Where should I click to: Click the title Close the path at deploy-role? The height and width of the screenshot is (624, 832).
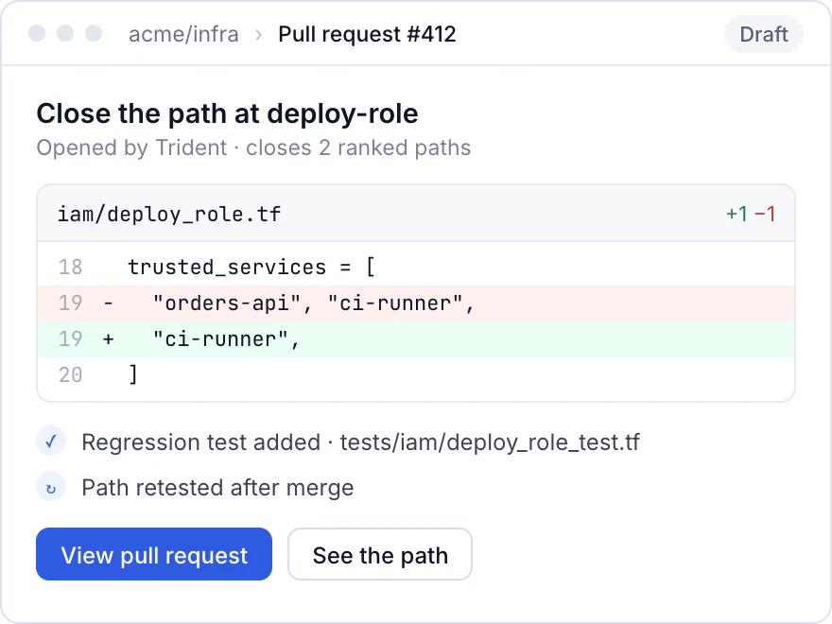[x=227, y=113]
